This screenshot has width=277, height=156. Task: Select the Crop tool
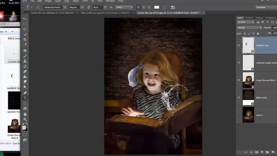point(25,39)
